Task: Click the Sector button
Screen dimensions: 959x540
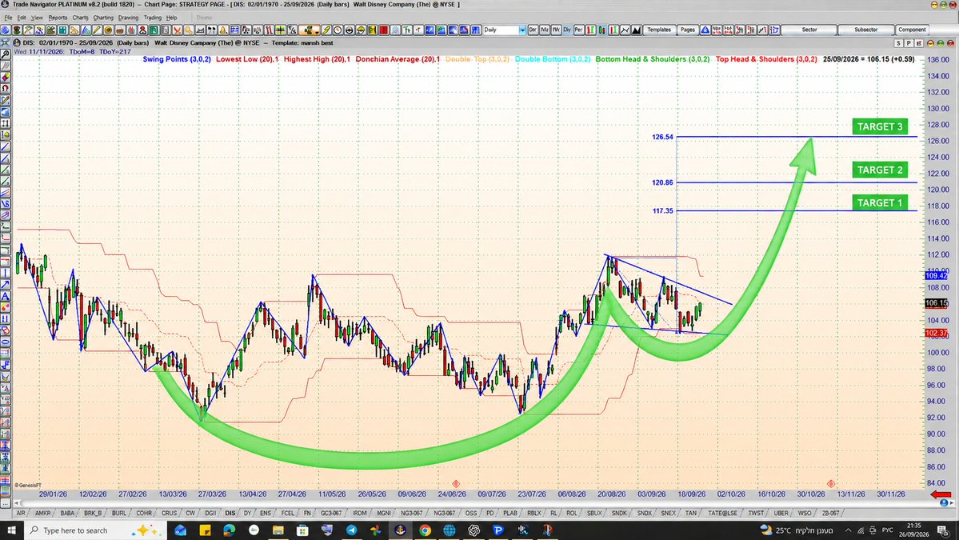Action: [809, 30]
